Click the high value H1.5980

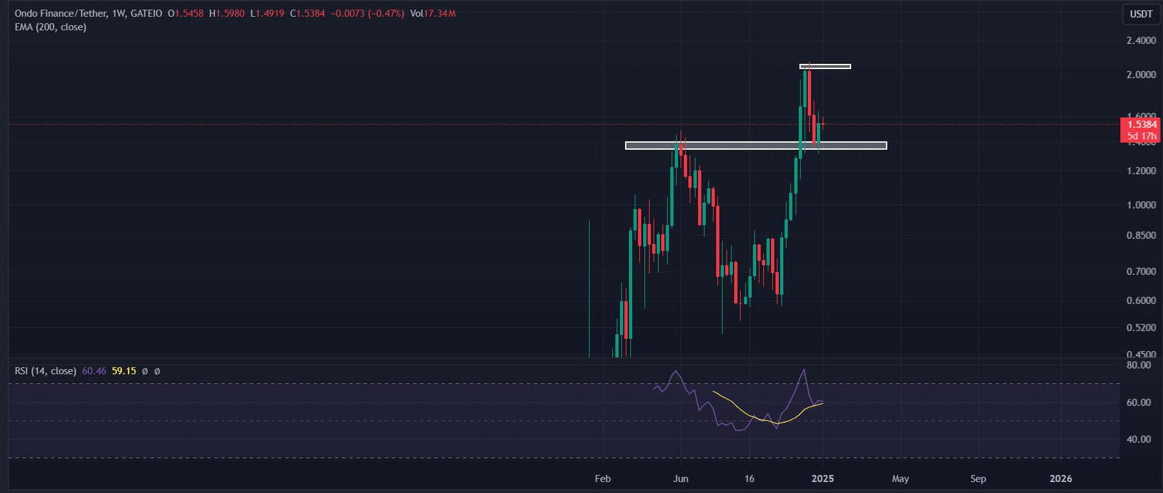227,14
